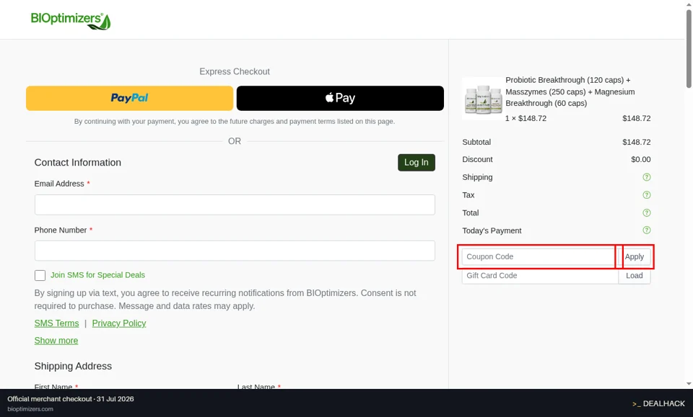
Task: Show Tax help question-mark icon
Action: coord(647,195)
